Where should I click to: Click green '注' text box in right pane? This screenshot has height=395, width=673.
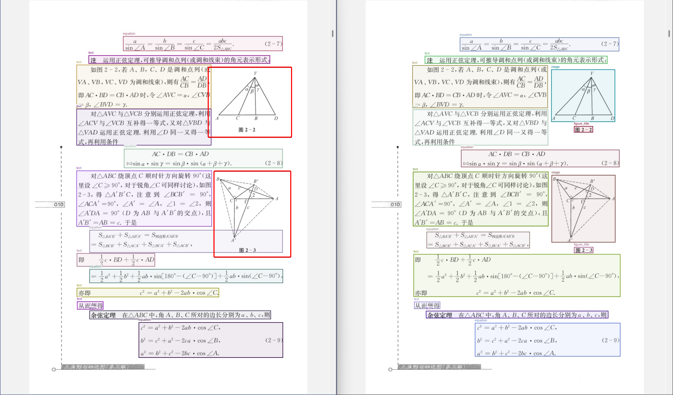(x=516, y=60)
